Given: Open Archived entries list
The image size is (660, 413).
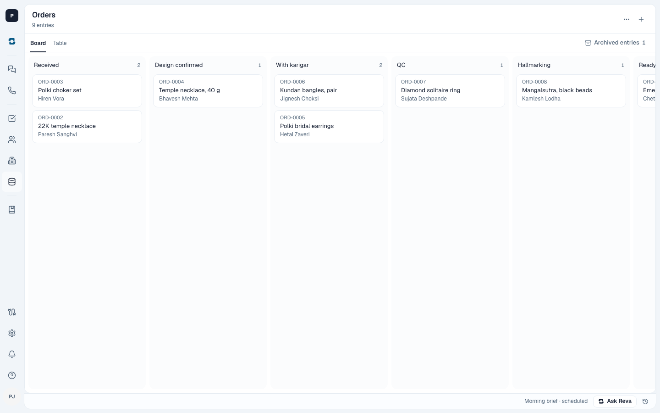Looking at the screenshot, I should pyautogui.click(x=615, y=43).
